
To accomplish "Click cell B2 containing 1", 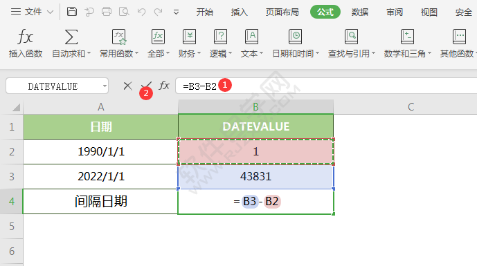I will (256, 151).
